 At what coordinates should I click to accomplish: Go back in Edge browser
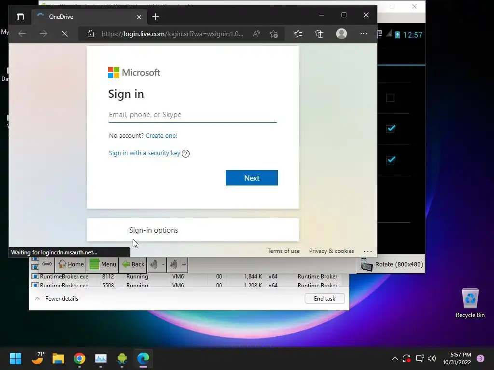pos(22,34)
